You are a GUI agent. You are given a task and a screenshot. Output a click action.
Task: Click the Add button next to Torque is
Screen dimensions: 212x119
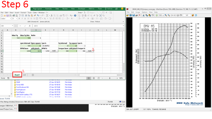click(x=90, y=51)
